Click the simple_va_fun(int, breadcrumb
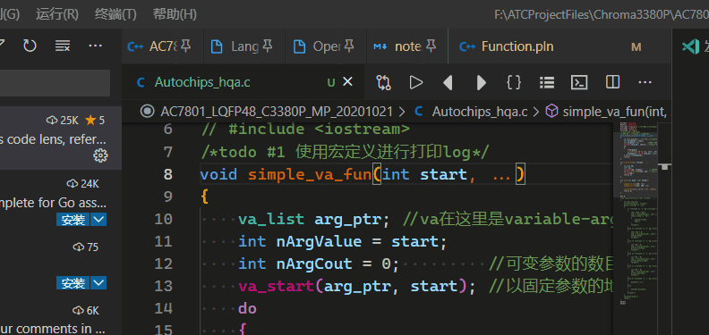 [x=614, y=112]
